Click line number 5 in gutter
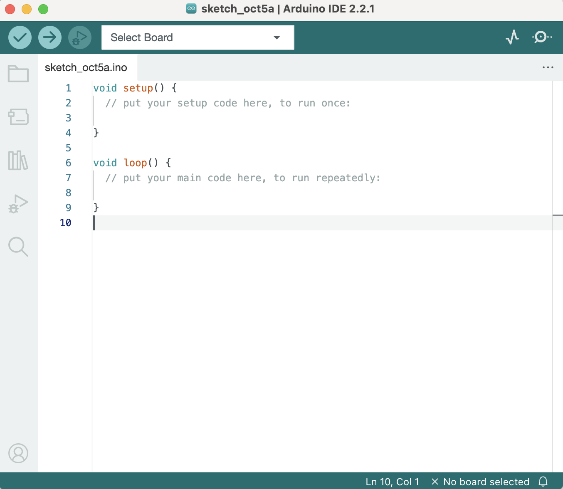Image resolution: width=563 pixels, height=489 pixels. (68, 148)
